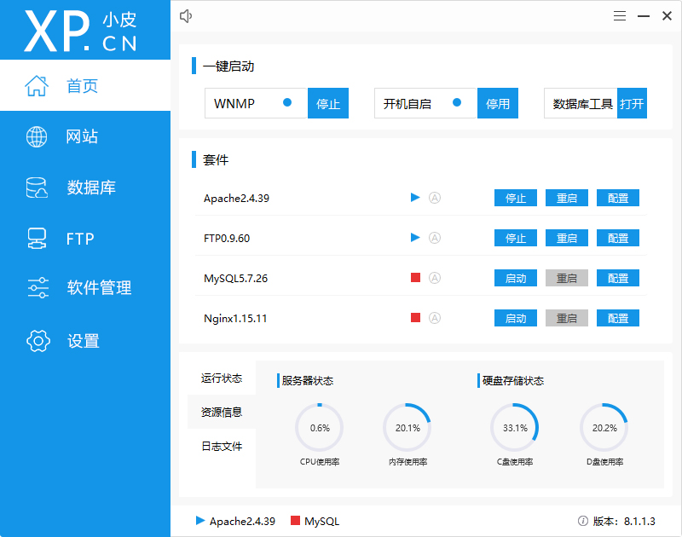Click status bar Apache2.4.39 play icon
The width and height of the screenshot is (682, 537).
(200, 521)
